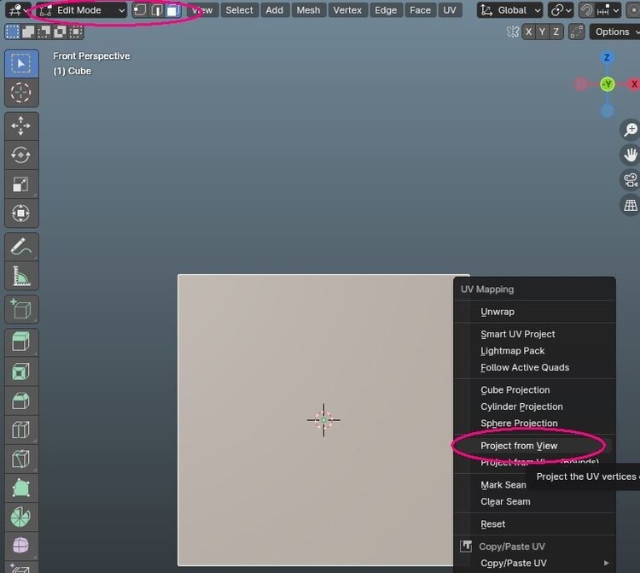This screenshot has height=573, width=640.
Task: Select the Rotate tool
Action: 21,155
